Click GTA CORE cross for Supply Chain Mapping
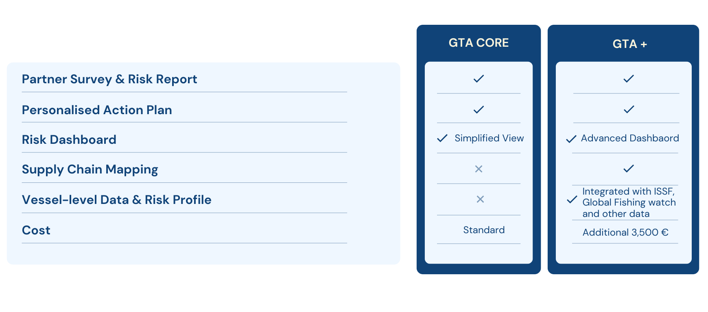The image size is (708, 312). (x=479, y=169)
